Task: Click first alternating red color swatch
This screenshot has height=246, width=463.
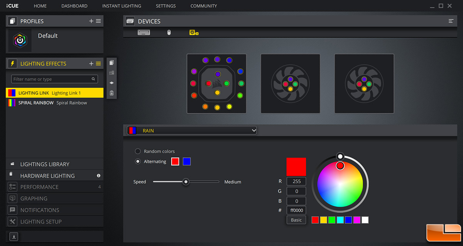Action: pyautogui.click(x=175, y=162)
